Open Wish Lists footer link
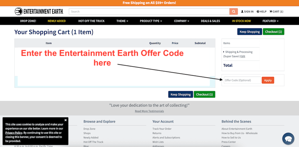The image size is (299, 147). [x=158, y=142]
